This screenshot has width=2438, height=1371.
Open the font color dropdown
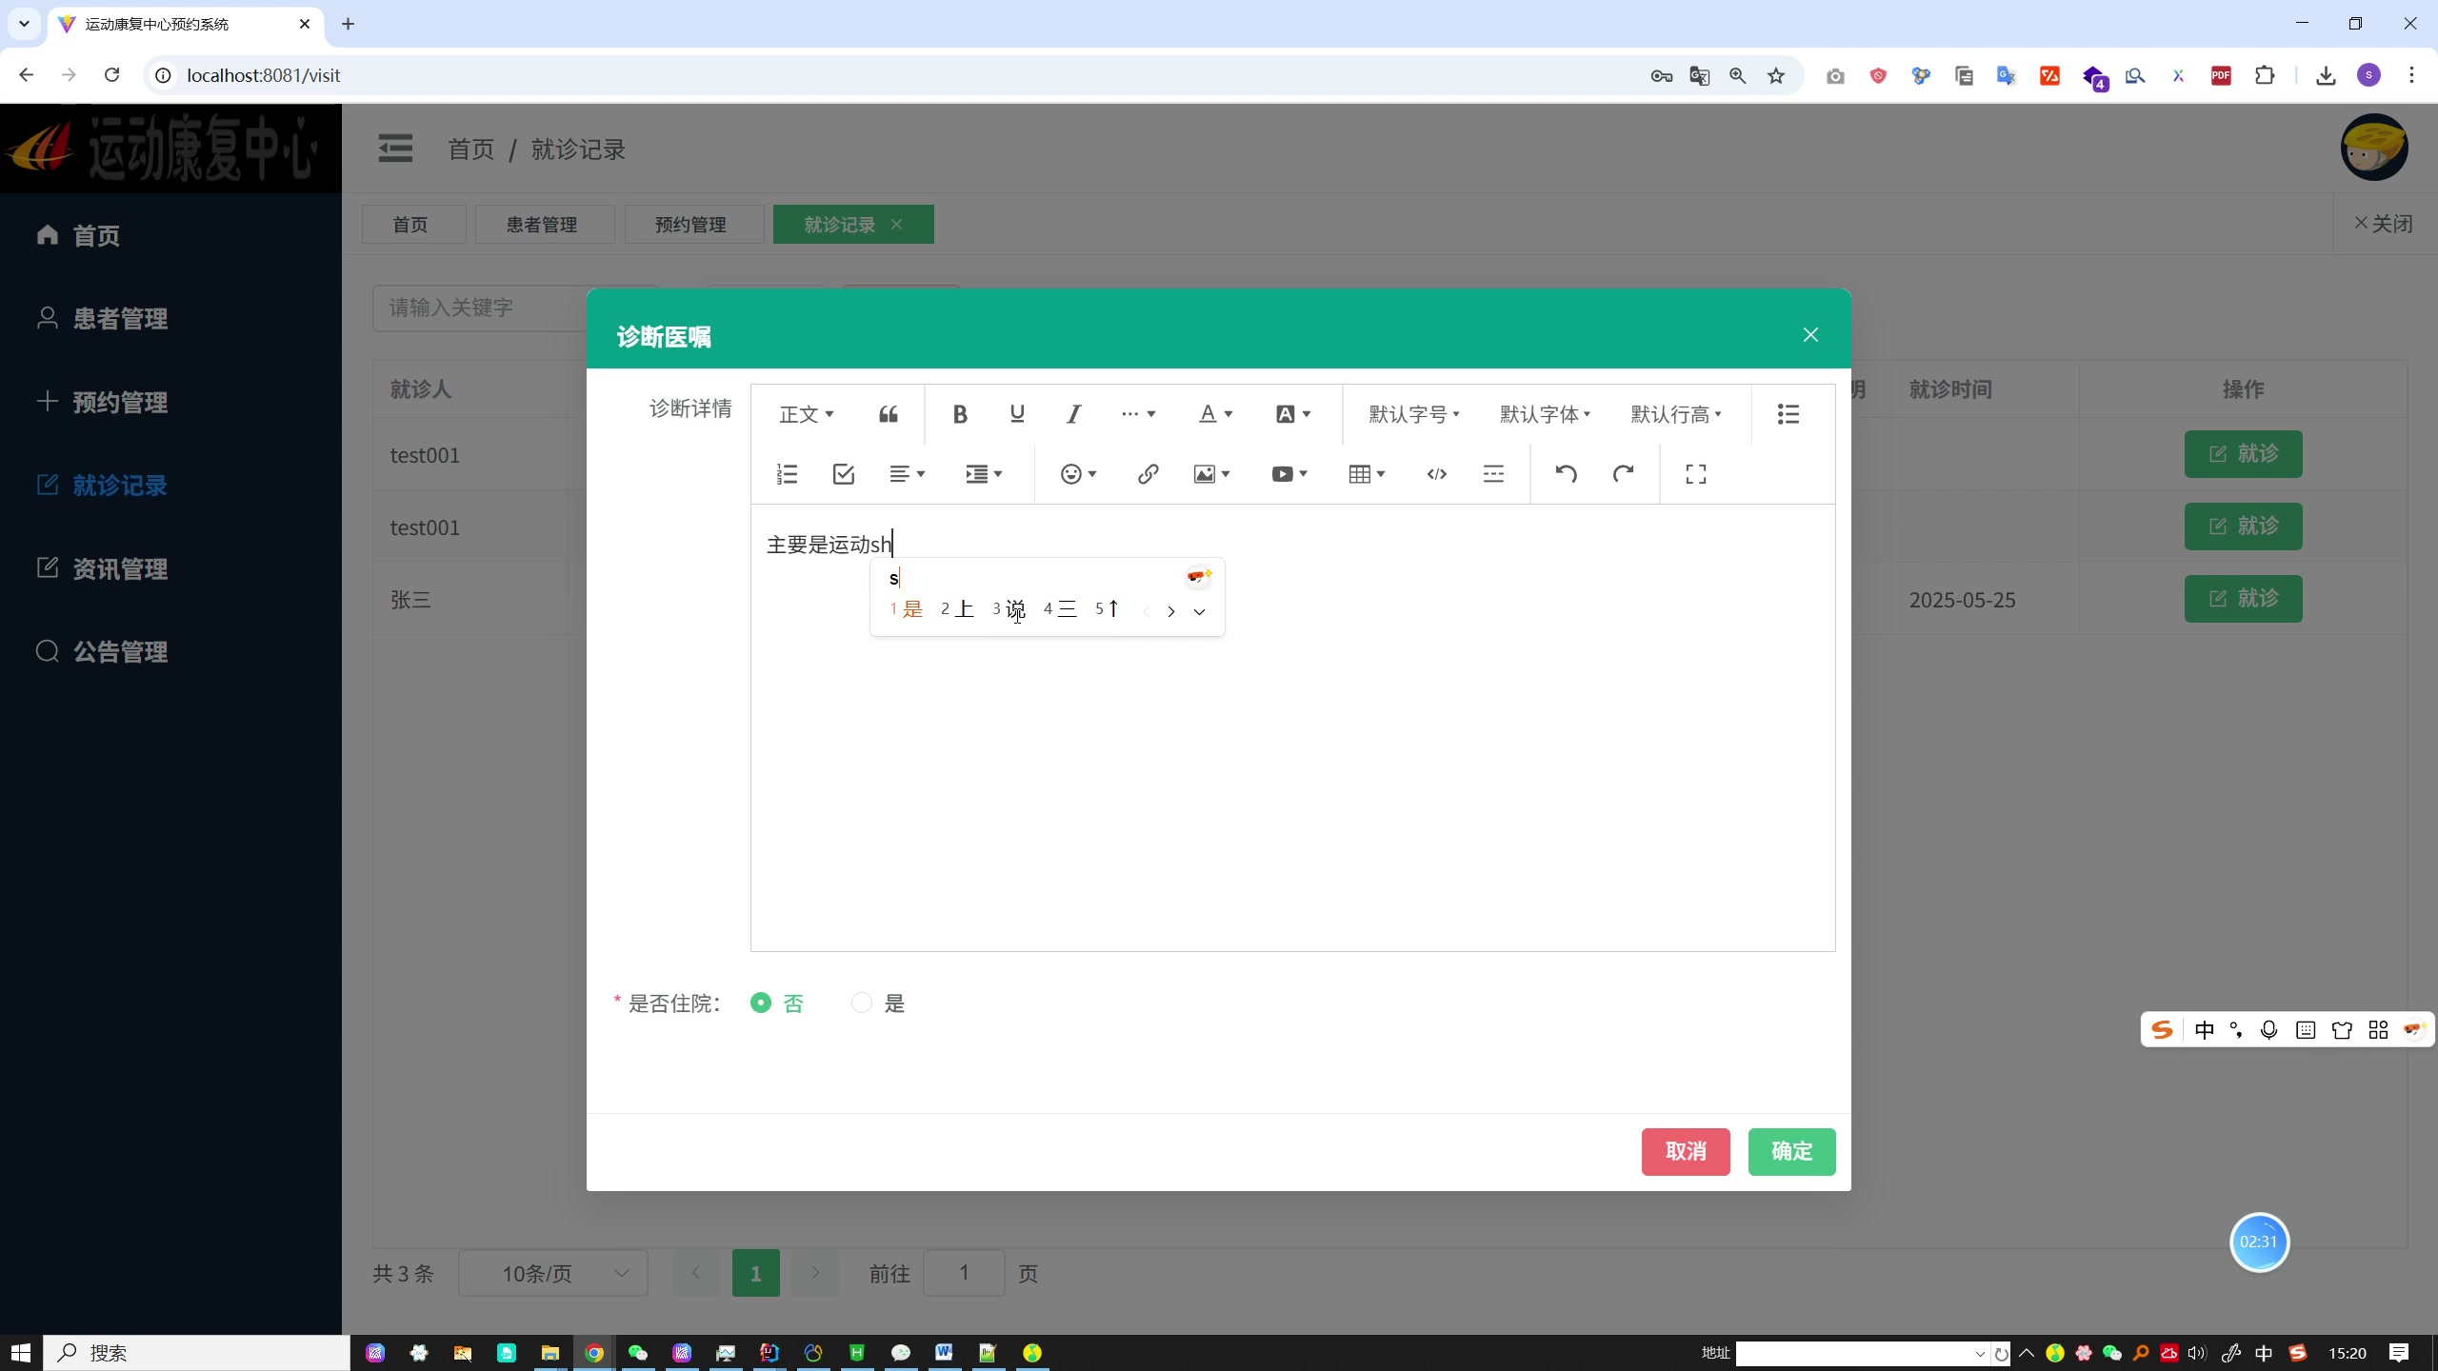(x=1215, y=414)
